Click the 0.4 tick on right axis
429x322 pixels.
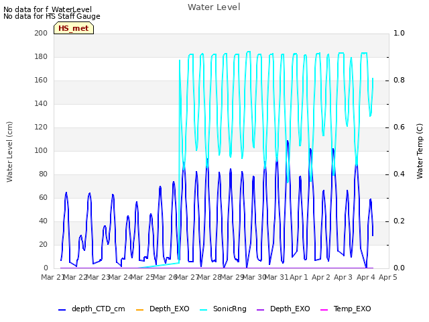pyautogui.click(x=399, y=174)
